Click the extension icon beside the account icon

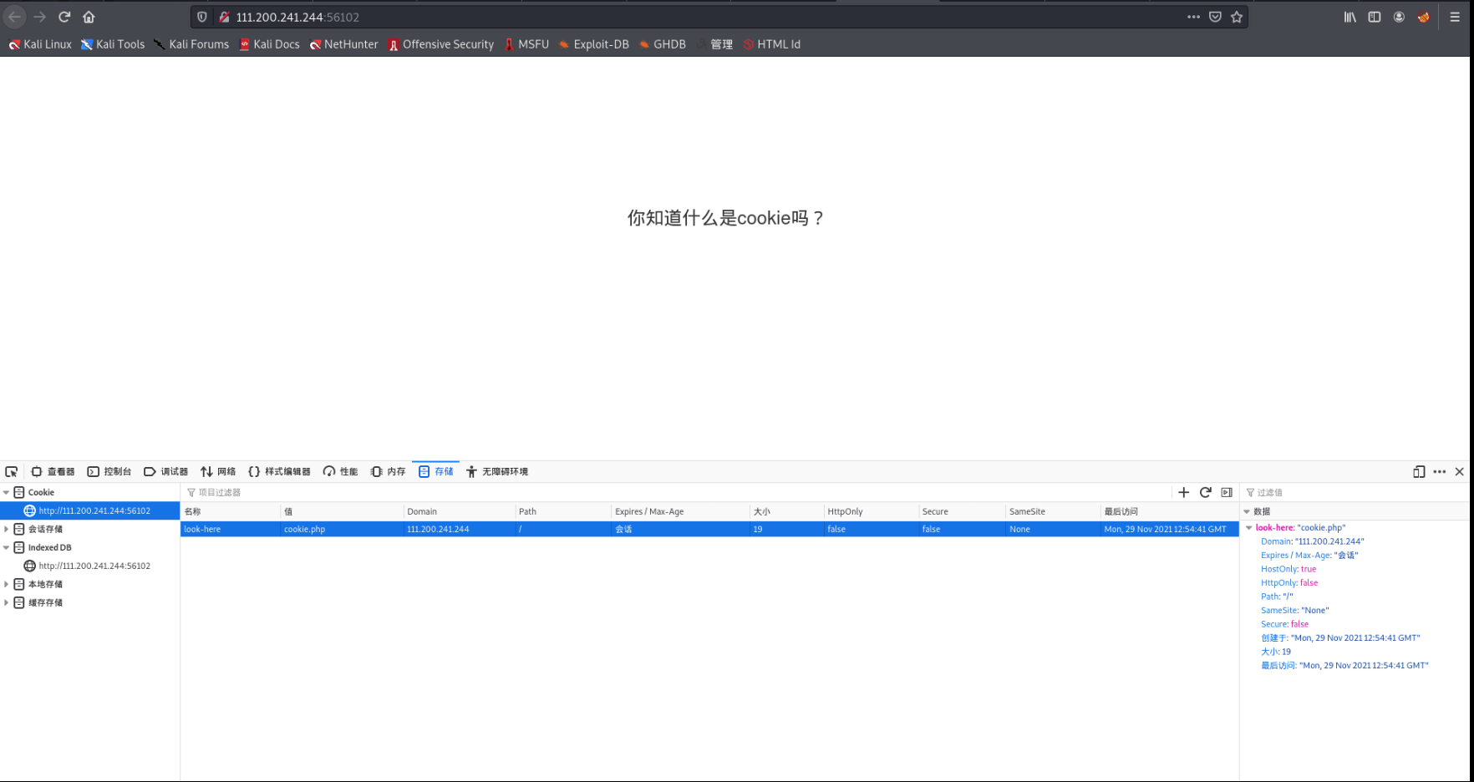pos(1423,17)
